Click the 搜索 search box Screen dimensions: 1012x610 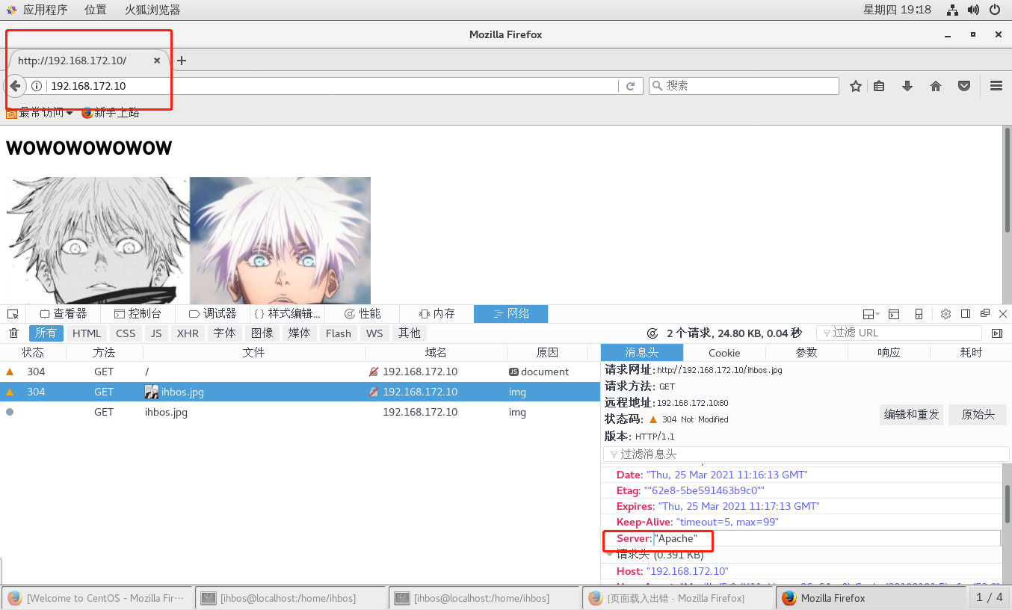coord(744,86)
